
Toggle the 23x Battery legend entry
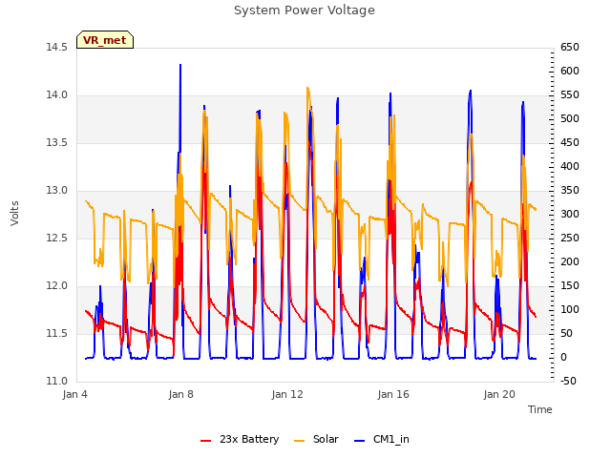pos(240,439)
